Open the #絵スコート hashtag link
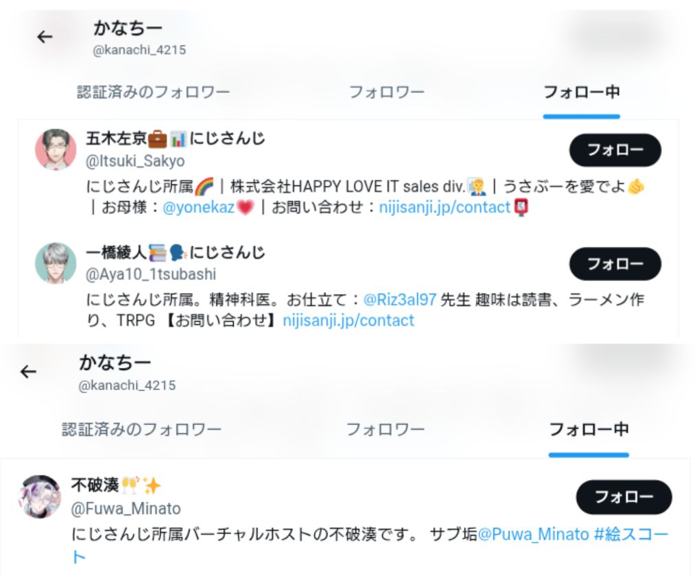 click(630, 534)
